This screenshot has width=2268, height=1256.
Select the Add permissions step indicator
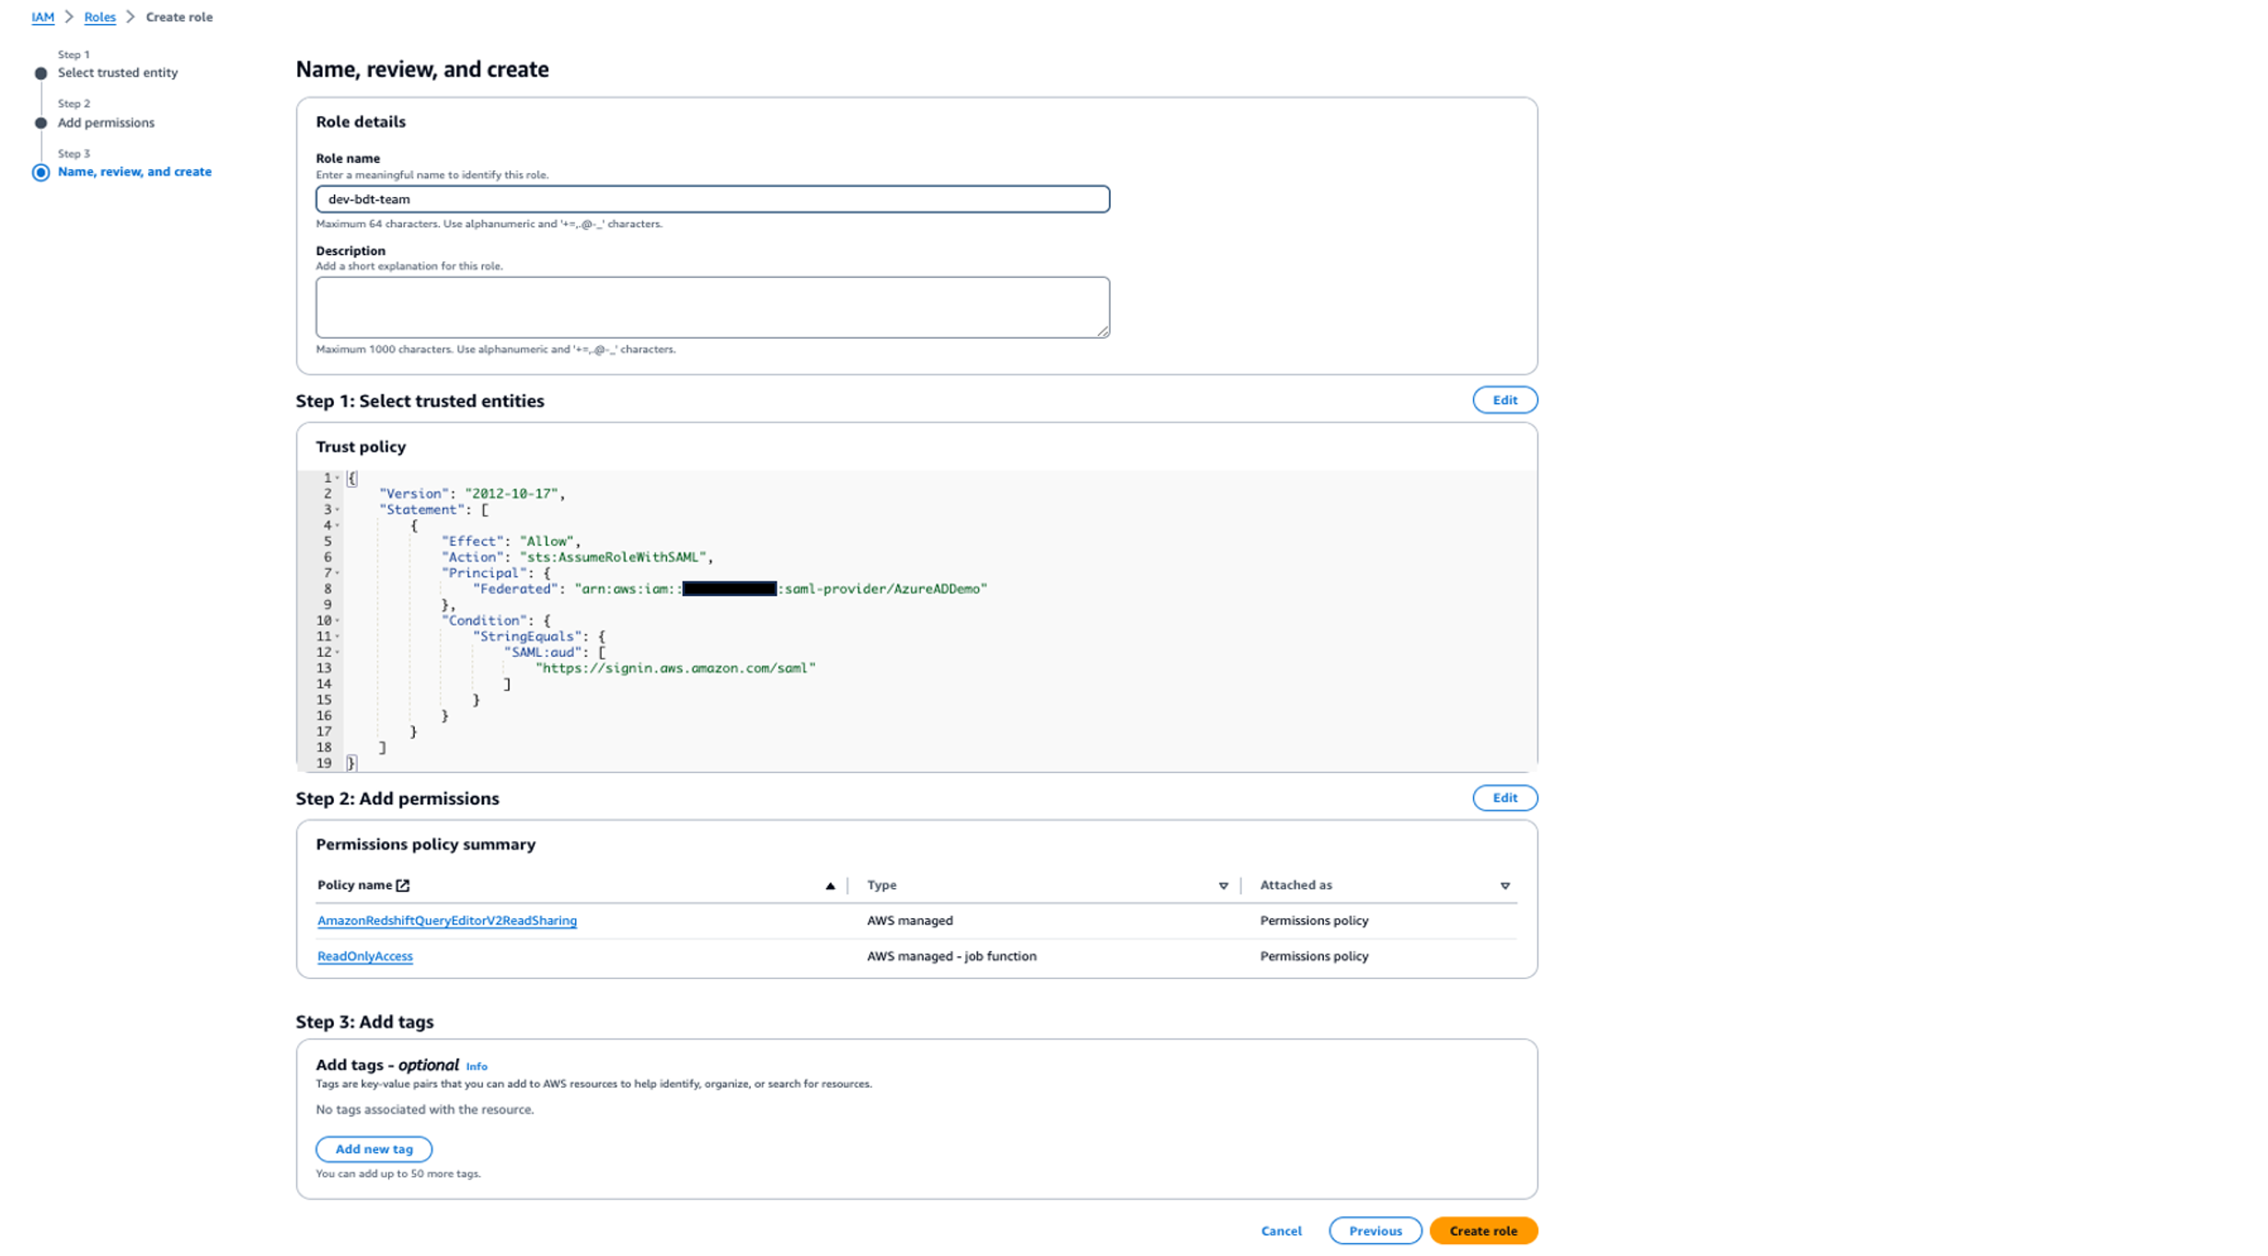[40, 122]
